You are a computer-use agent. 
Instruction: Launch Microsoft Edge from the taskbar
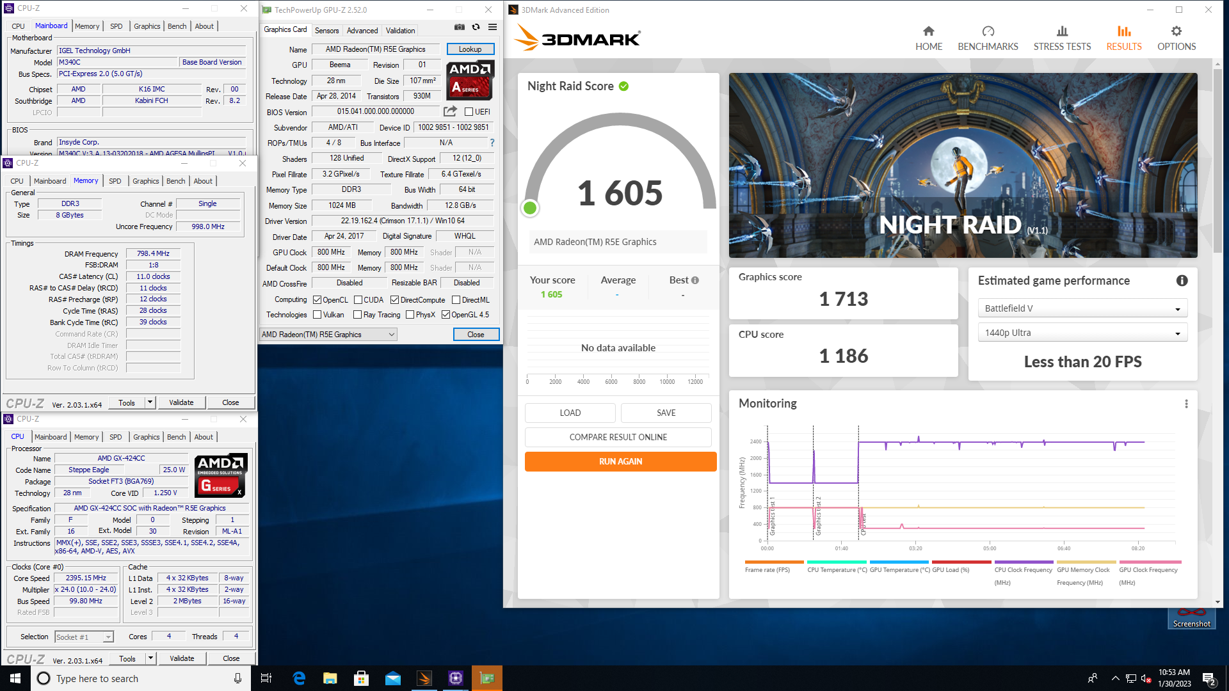pyautogui.click(x=299, y=678)
